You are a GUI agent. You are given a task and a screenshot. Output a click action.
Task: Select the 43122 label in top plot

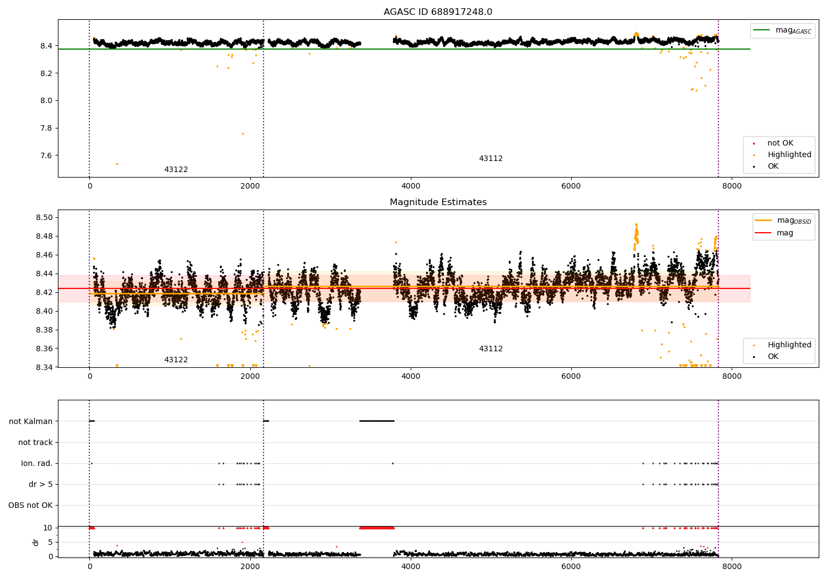pyautogui.click(x=176, y=170)
